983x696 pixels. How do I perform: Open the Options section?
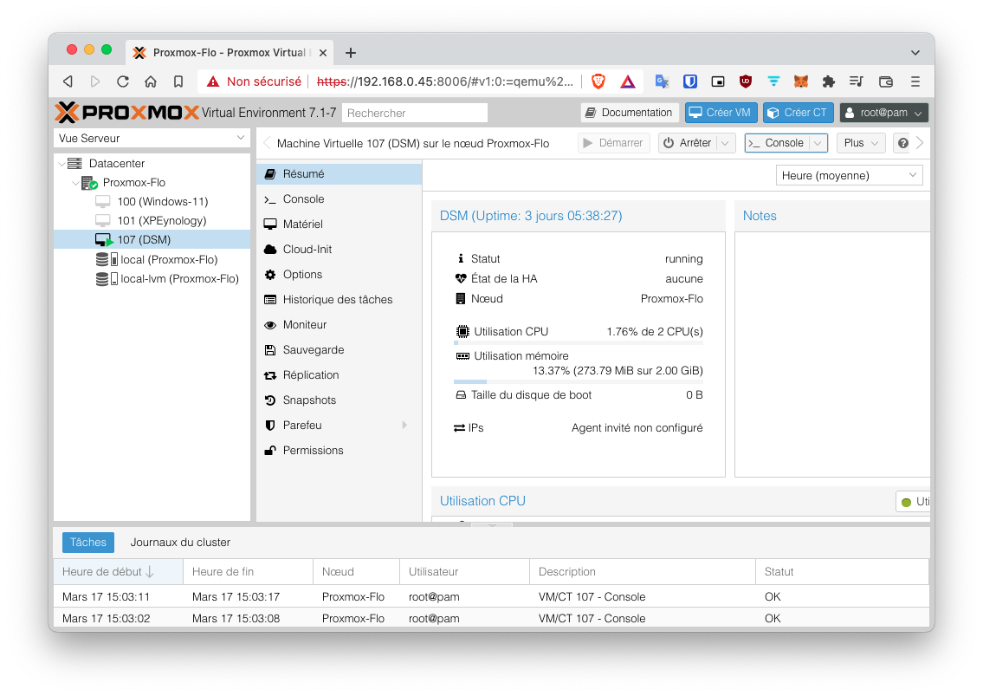tap(340, 274)
